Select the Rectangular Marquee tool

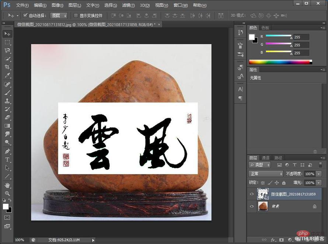click(x=7, y=42)
